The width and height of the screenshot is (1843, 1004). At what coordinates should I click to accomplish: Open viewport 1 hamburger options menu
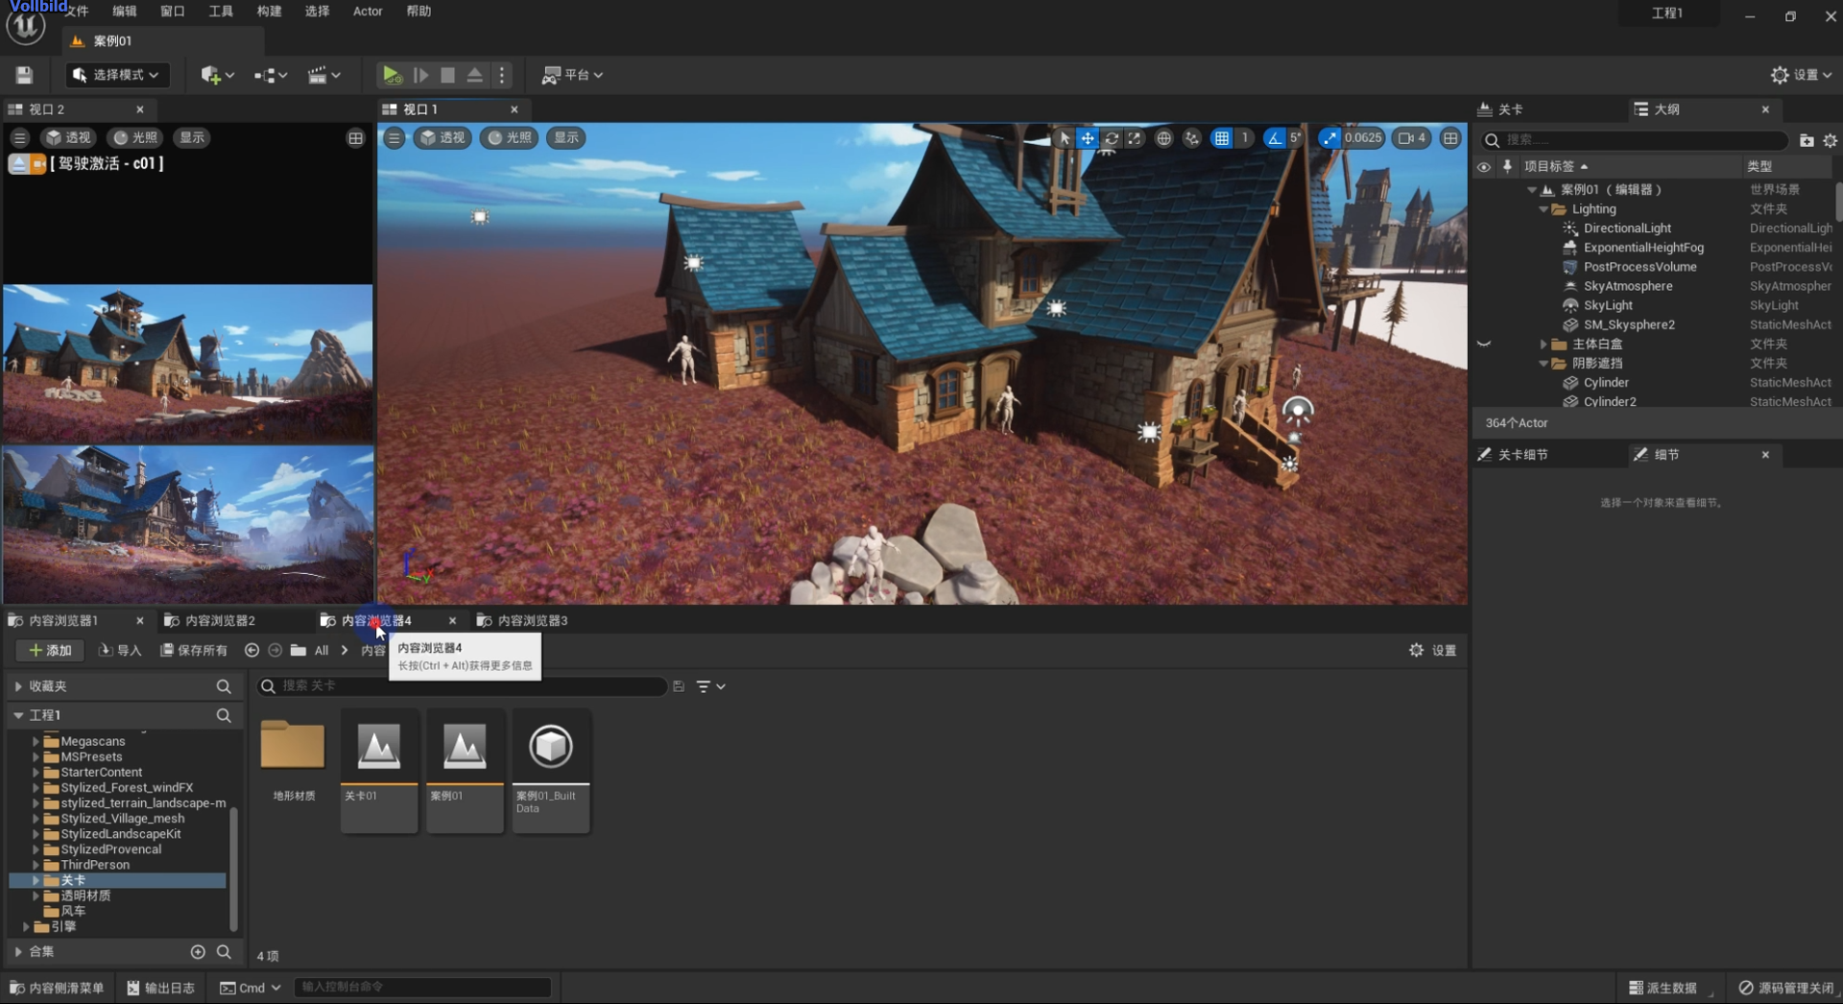pos(395,138)
